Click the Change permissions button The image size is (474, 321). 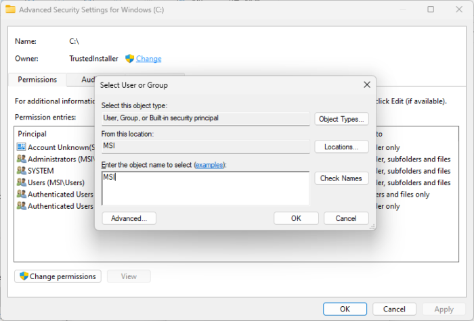pos(58,276)
